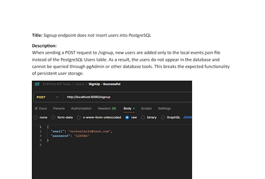
Task: Click the document Title line text
Action: pyautogui.click(x=92, y=35)
